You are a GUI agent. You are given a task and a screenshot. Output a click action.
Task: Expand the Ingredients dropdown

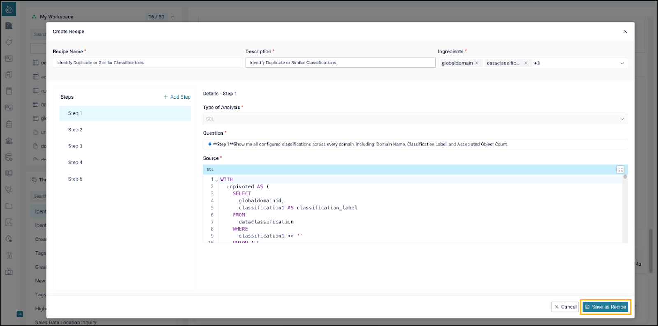point(622,63)
